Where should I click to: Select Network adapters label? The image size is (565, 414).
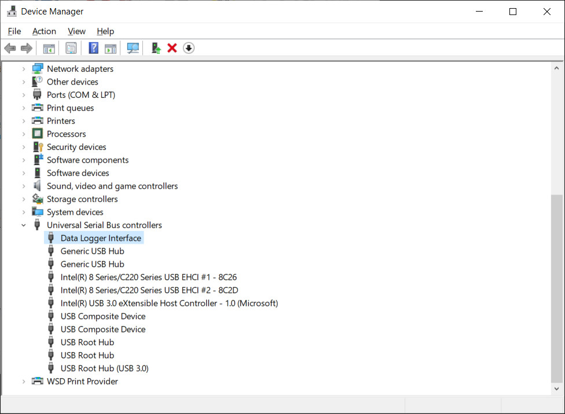(x=80, y=69)
